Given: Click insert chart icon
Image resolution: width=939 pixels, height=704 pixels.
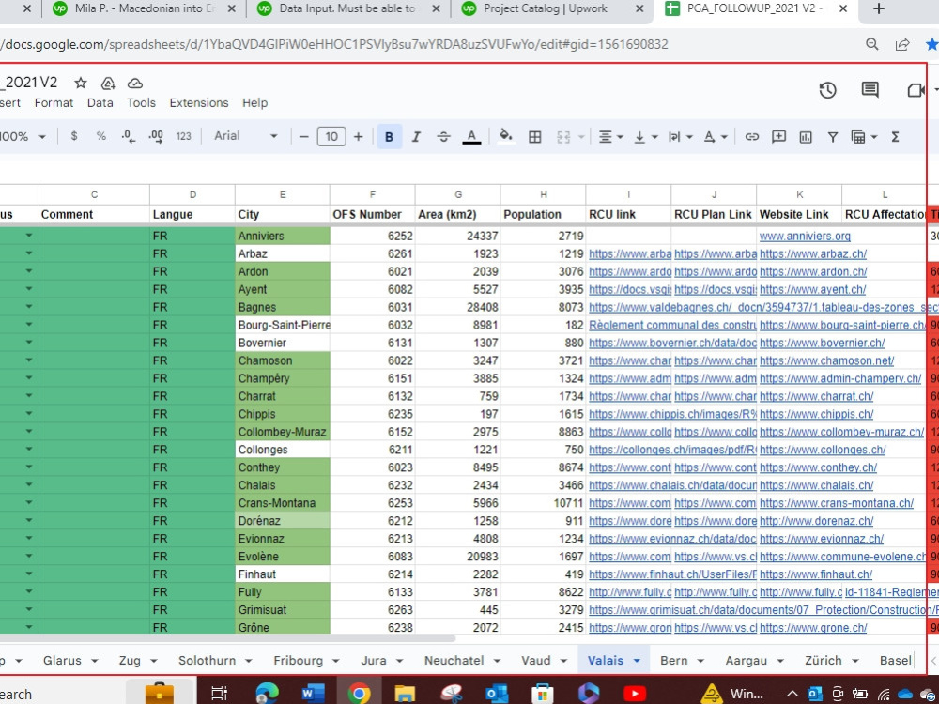Looking at the screenshot, I should (806, 137).
